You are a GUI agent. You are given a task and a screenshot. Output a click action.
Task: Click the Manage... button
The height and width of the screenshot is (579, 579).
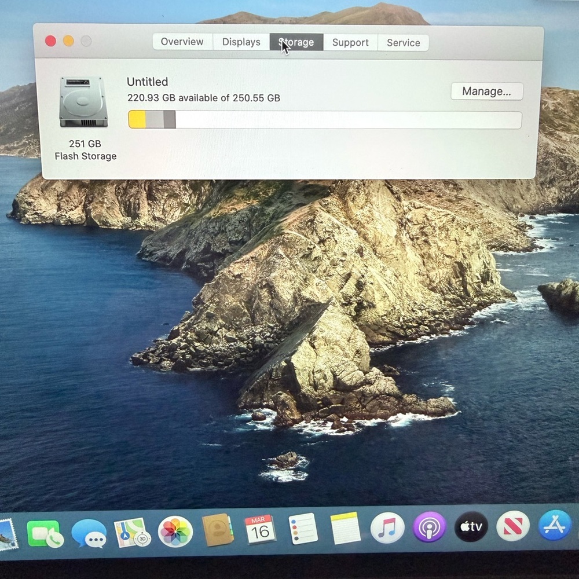click(x=486, y=91)
